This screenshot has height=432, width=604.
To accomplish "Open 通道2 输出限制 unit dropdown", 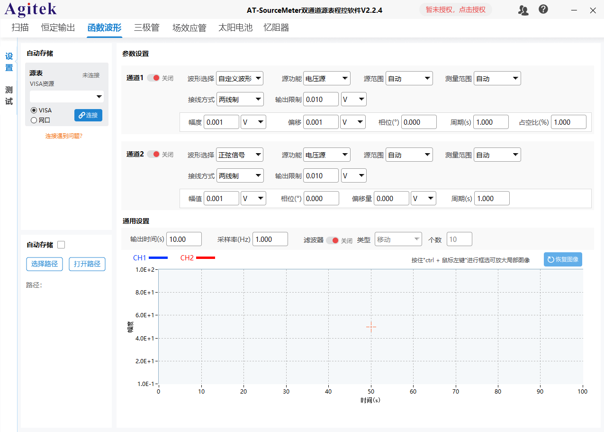I will point(354,176).
